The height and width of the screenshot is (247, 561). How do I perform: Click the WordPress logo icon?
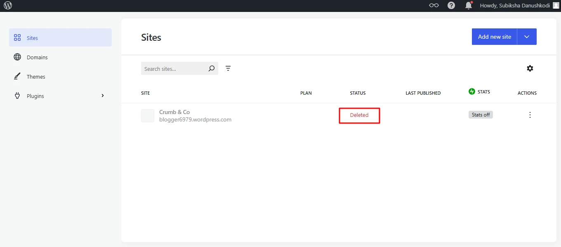tap(8, 6)
